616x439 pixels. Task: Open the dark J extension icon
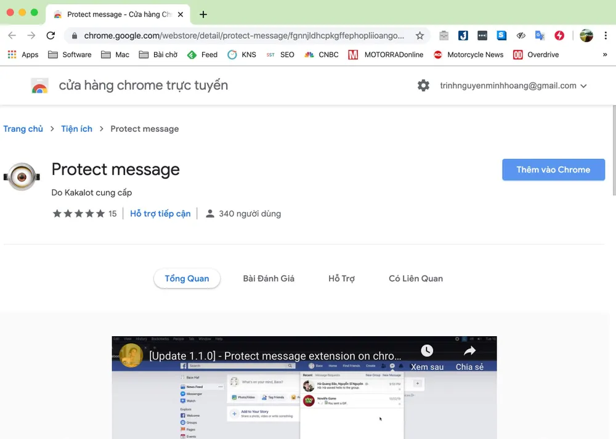click(x=463, y=36)
